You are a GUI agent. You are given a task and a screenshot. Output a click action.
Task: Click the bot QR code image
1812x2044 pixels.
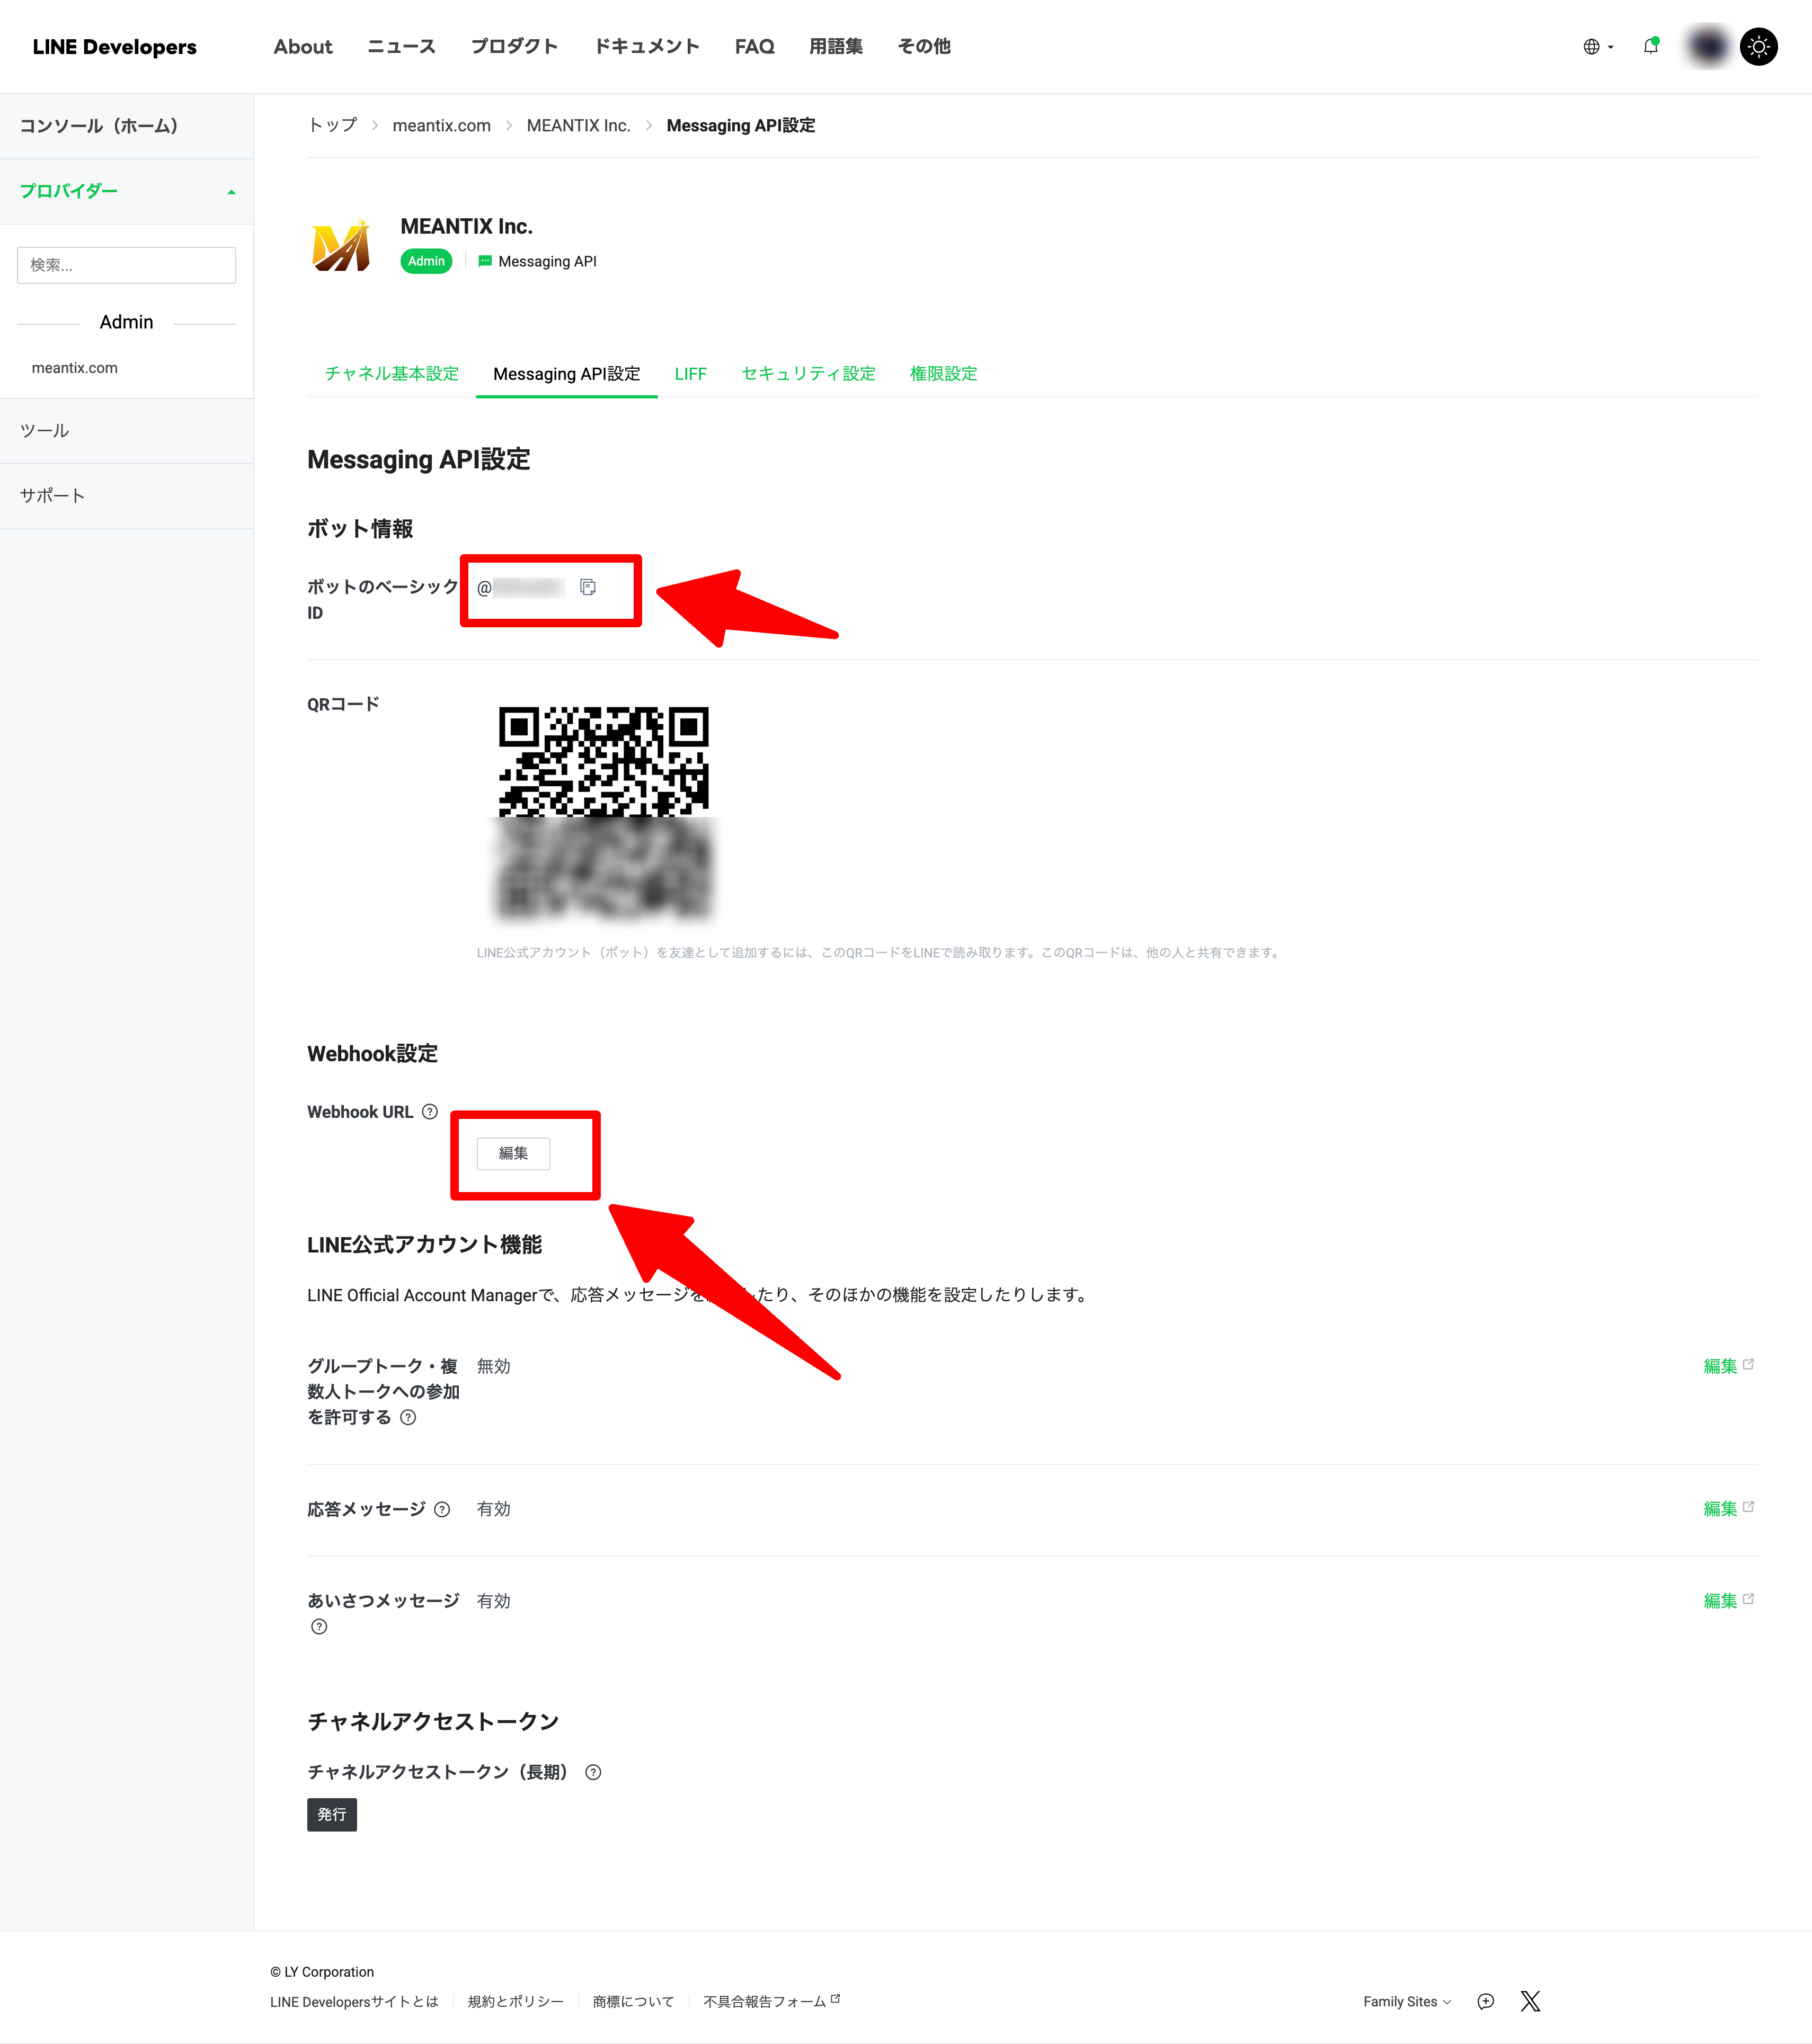pyautogui.click(x=604, y=812)
